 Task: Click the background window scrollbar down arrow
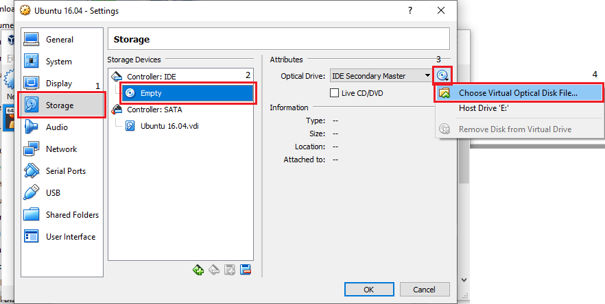(x=464, y=280)
